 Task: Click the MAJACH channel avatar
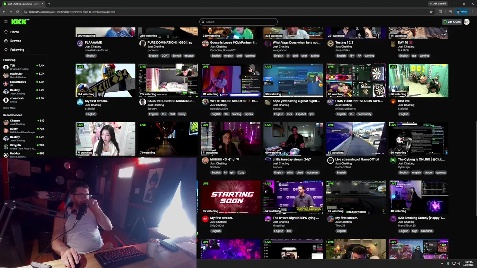(x=393, y=44)
